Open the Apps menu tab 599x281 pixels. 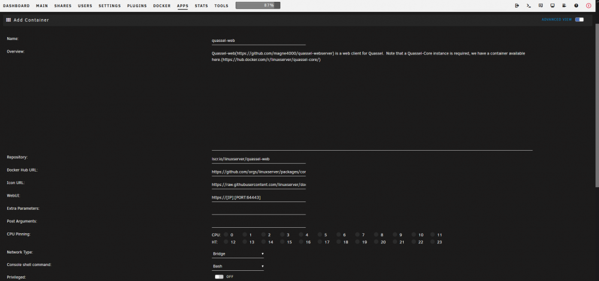183,6
